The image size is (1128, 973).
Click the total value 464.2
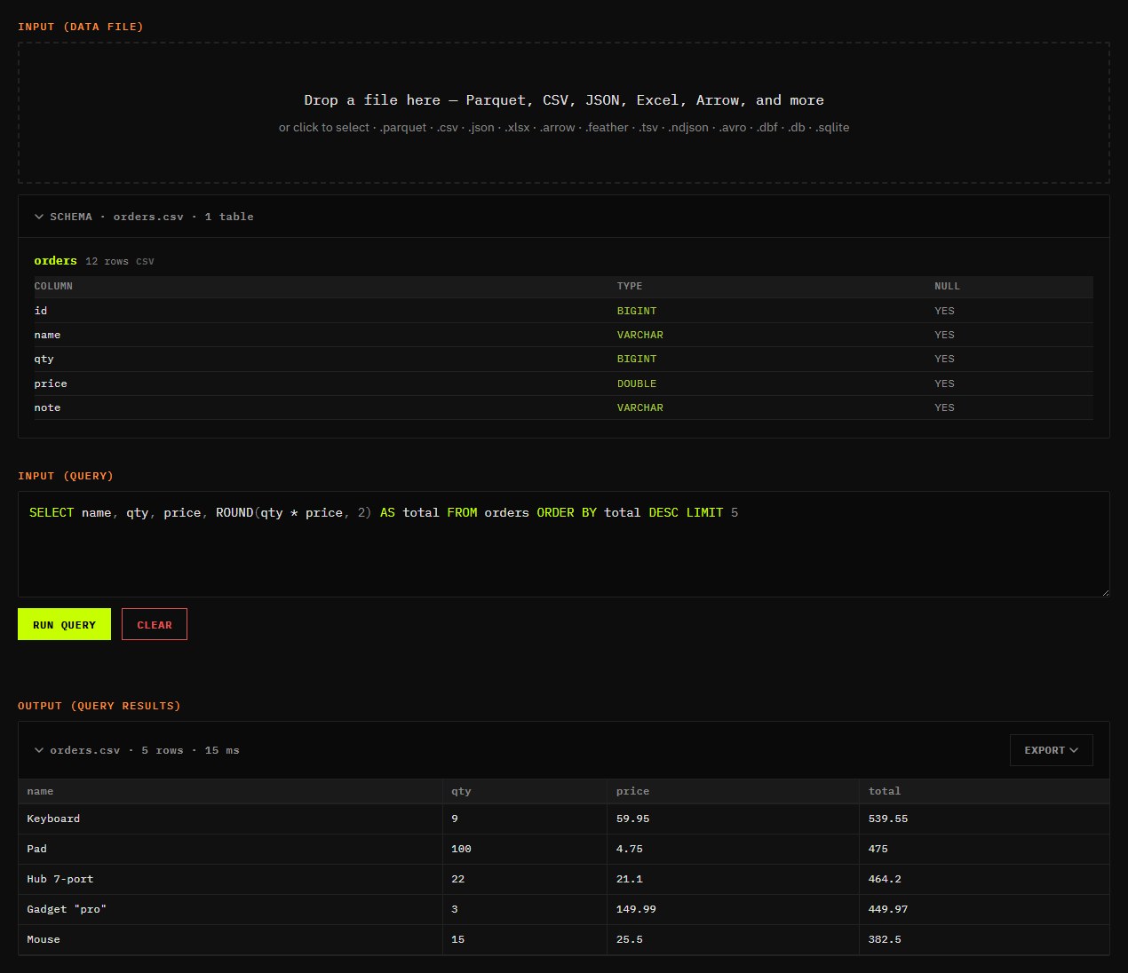pos(885,879)
